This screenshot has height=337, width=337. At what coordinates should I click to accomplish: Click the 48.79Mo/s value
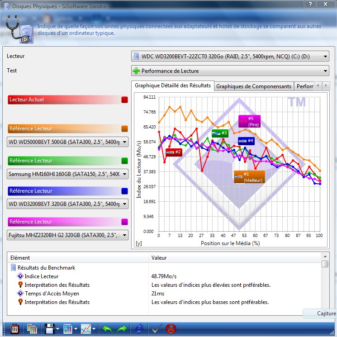pyautogui.click(x=164, y=276)
